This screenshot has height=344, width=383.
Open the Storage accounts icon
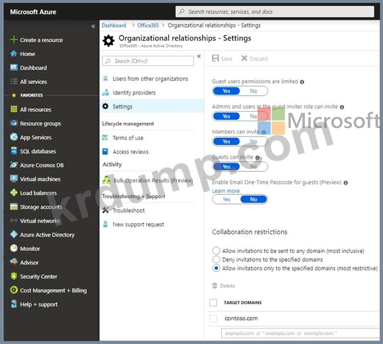click(13, 206)
